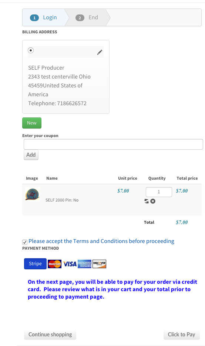Viewport: 205px width, 346px height.
Task: Choose Stripe as payment method
Action: pyautogui.click(x=35, y=264)
